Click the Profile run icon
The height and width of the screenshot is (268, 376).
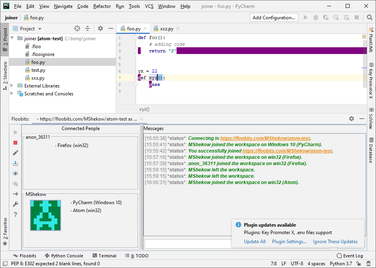(336, 17)
